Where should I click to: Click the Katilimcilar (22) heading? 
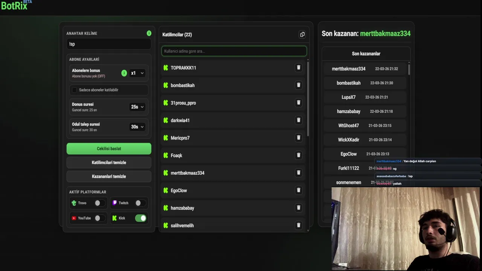[177, 35]
